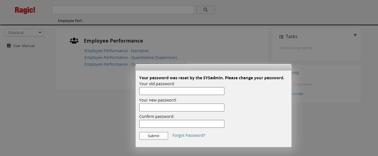Click the Tasks checklist icon
The image size is (378, 156).
(x=281, y=37)
